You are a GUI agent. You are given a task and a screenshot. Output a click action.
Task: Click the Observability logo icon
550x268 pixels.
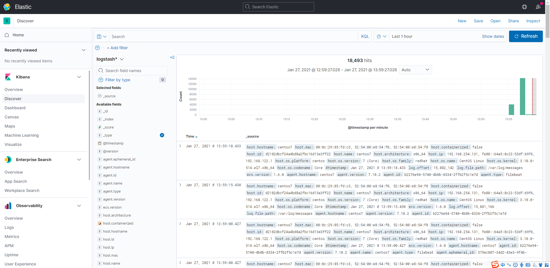(x=8, y=206)
